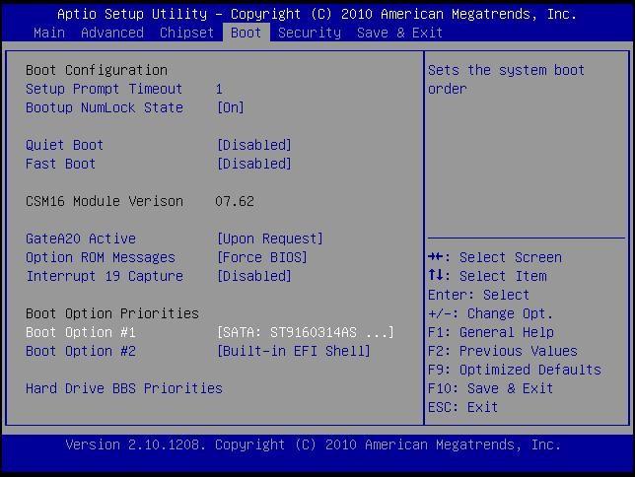Switch to the Main tab
Viewport: 635px width, 477px height.
(48, 33)
